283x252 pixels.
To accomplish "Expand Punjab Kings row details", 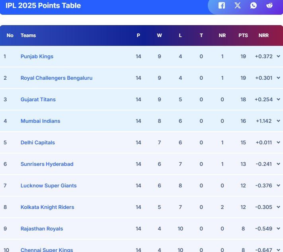I will pyautogui.click(x=278, y=56).
